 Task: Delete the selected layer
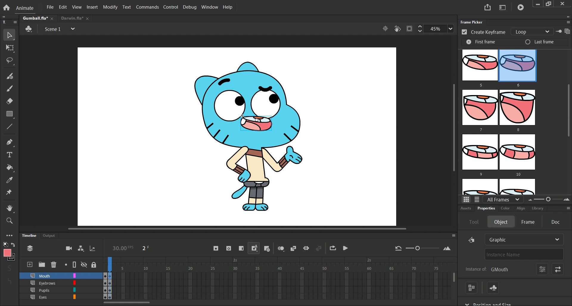(54, 264)
